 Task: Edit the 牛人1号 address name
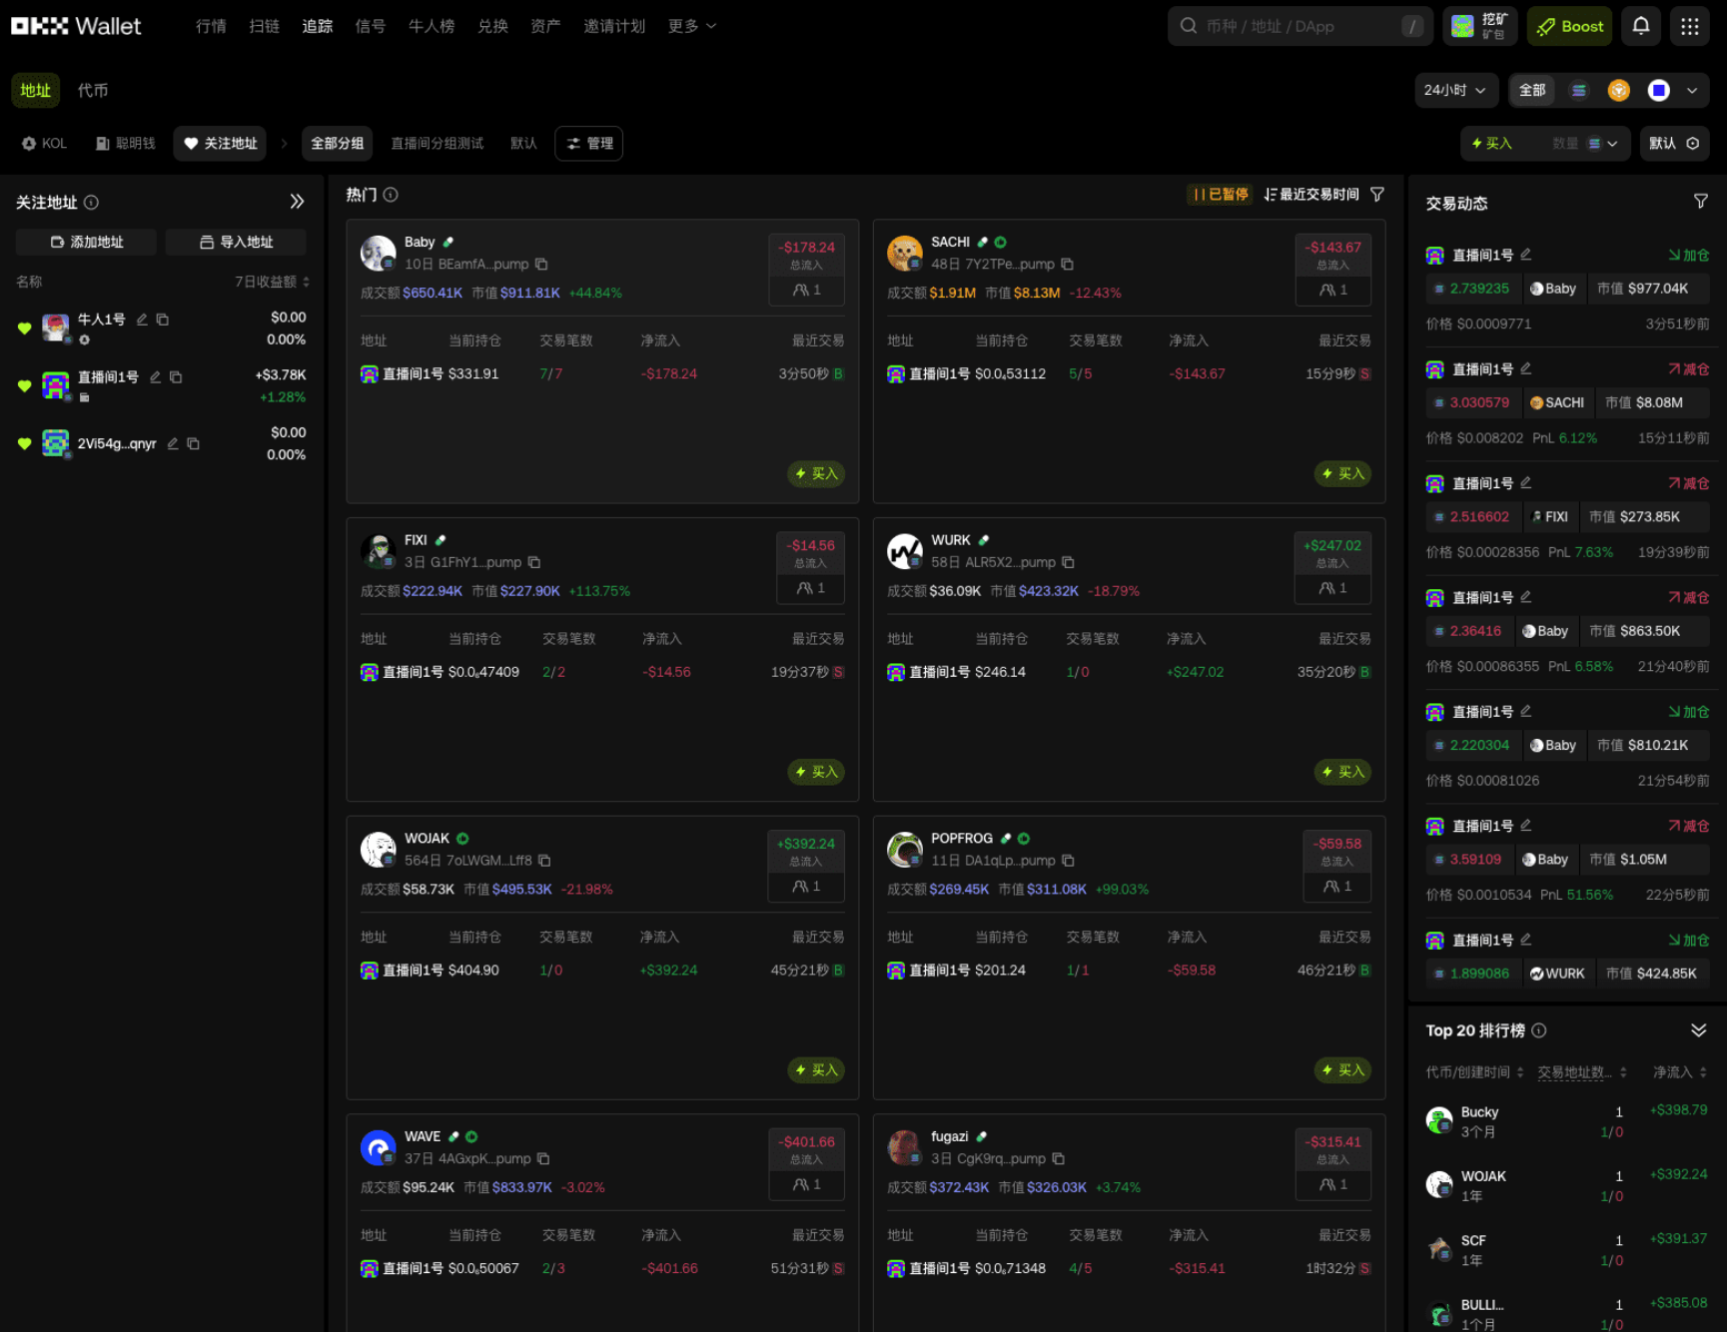142,320
